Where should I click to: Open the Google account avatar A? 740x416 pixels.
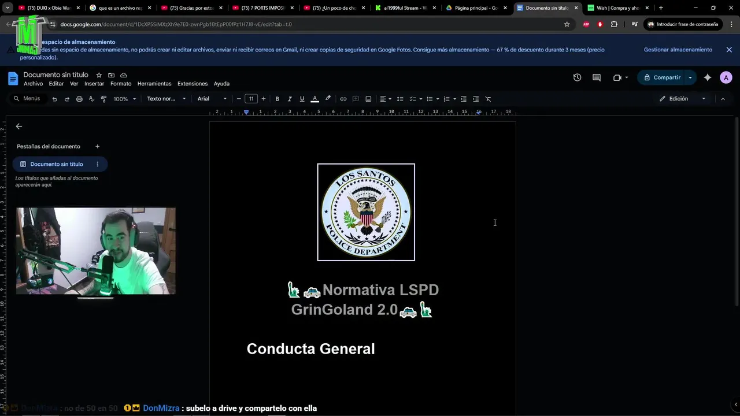(x=726, y=77)
